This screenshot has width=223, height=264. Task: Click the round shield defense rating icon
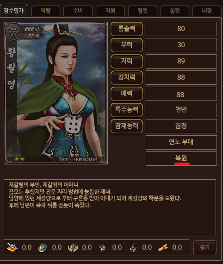(43, 247)
